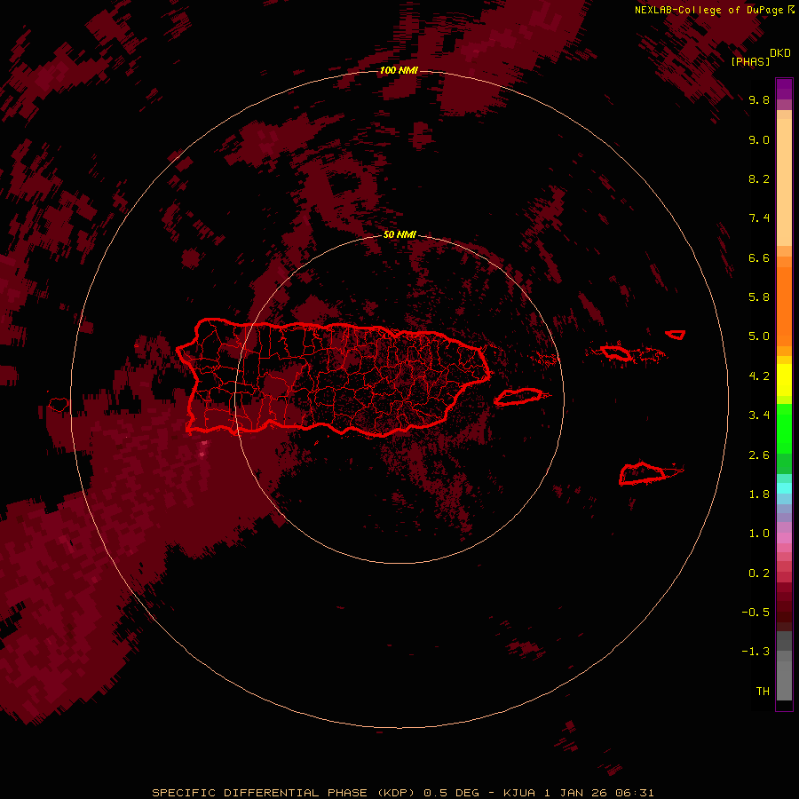Click the -1.3 scale value
The width and height of the screenshot is (799, 799).
pyautogui.click(x=755, y=652)
